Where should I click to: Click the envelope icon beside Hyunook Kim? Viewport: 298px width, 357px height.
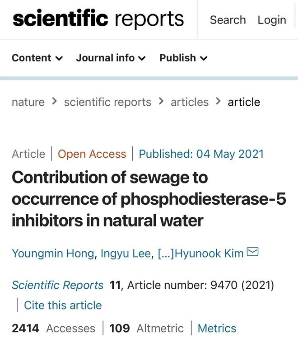pos(253,252)
